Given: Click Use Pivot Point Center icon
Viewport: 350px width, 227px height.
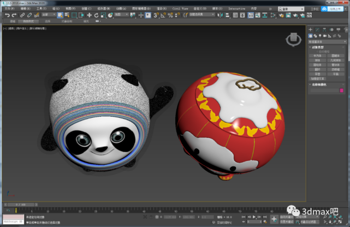Looking at the screenshot, I should [x=133, y=15].
